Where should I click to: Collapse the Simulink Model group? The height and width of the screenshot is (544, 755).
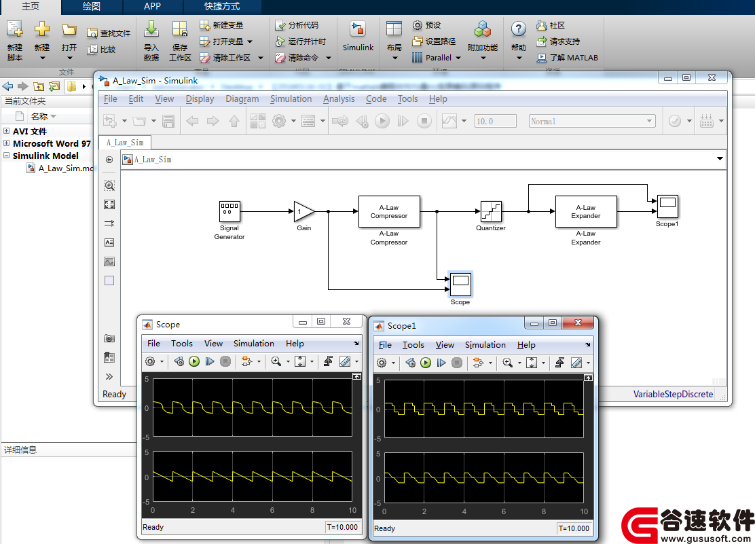6,155
